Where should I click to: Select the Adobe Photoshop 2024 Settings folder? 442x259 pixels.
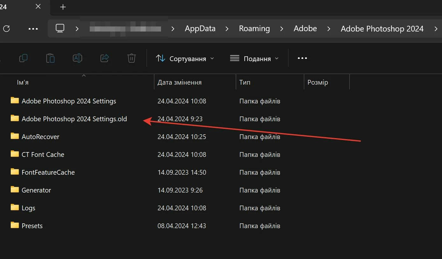(x=69, y=101)
